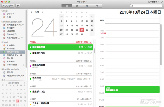Toggle the 社外案件 calendar checkbox
Viewport: 164px width, 107px height.
[4, 61]
